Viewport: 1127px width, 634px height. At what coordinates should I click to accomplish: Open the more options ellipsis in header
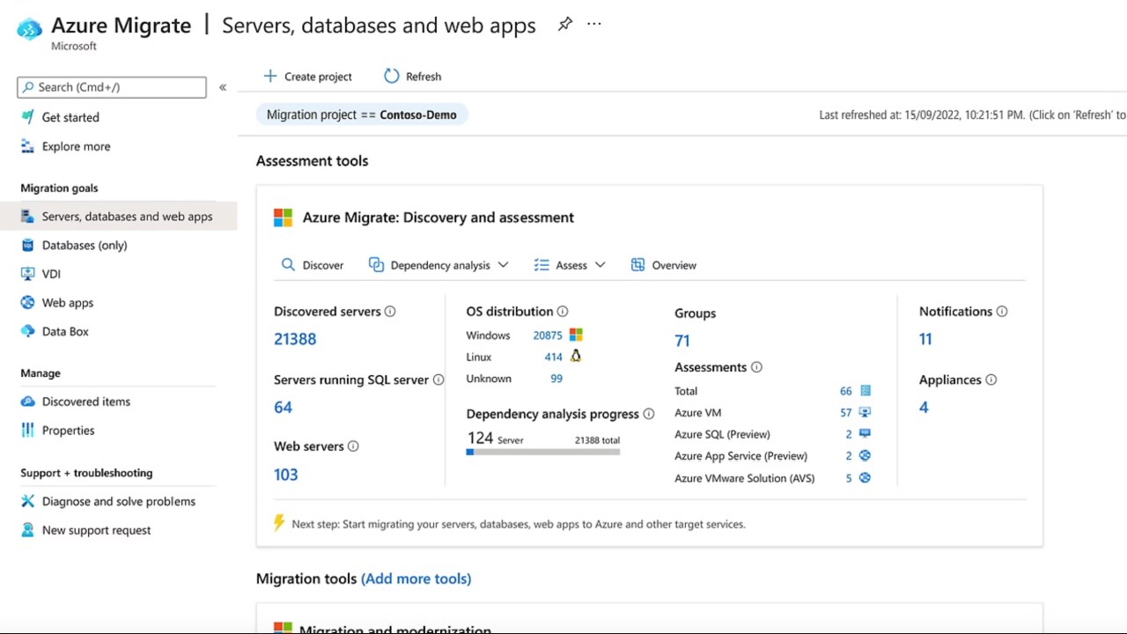click(594, 25)
